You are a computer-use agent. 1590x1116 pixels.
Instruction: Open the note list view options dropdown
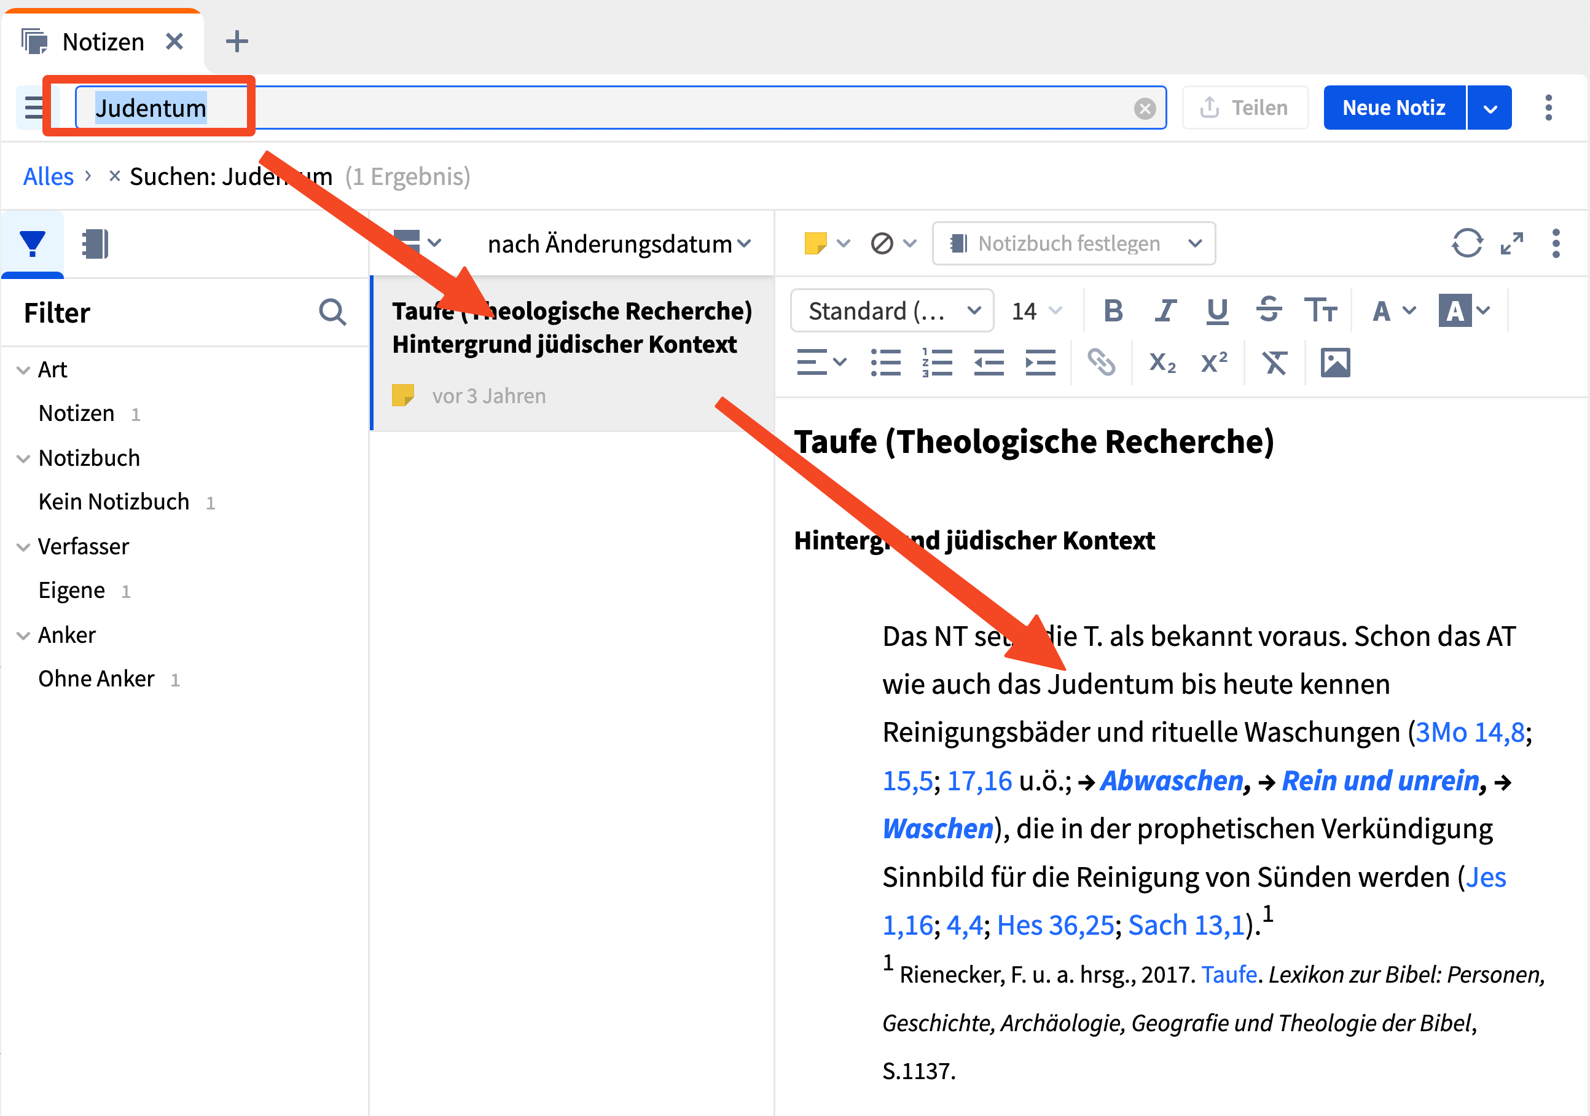point(417,243)
